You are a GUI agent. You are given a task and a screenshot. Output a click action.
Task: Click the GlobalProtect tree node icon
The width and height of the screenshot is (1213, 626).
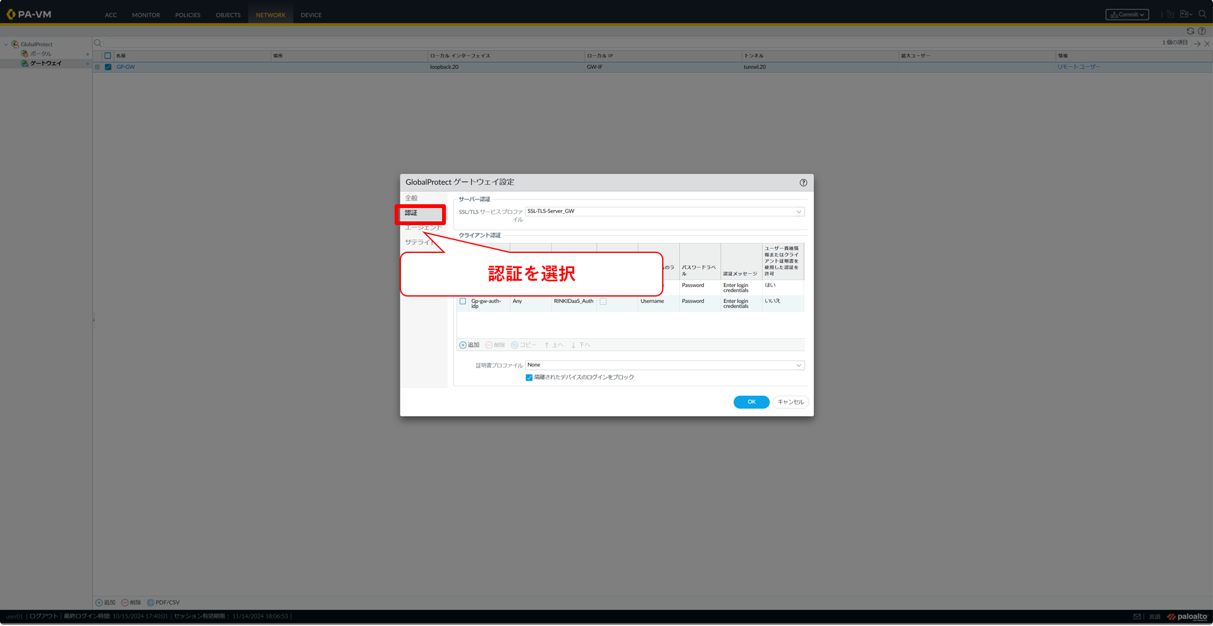pos(15,44)
